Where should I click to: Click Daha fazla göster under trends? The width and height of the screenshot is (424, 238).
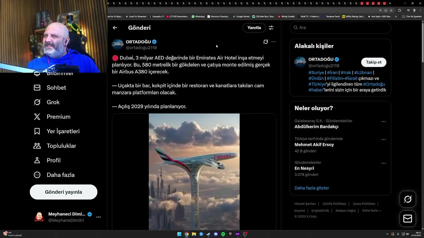click(x=312, y=188)
